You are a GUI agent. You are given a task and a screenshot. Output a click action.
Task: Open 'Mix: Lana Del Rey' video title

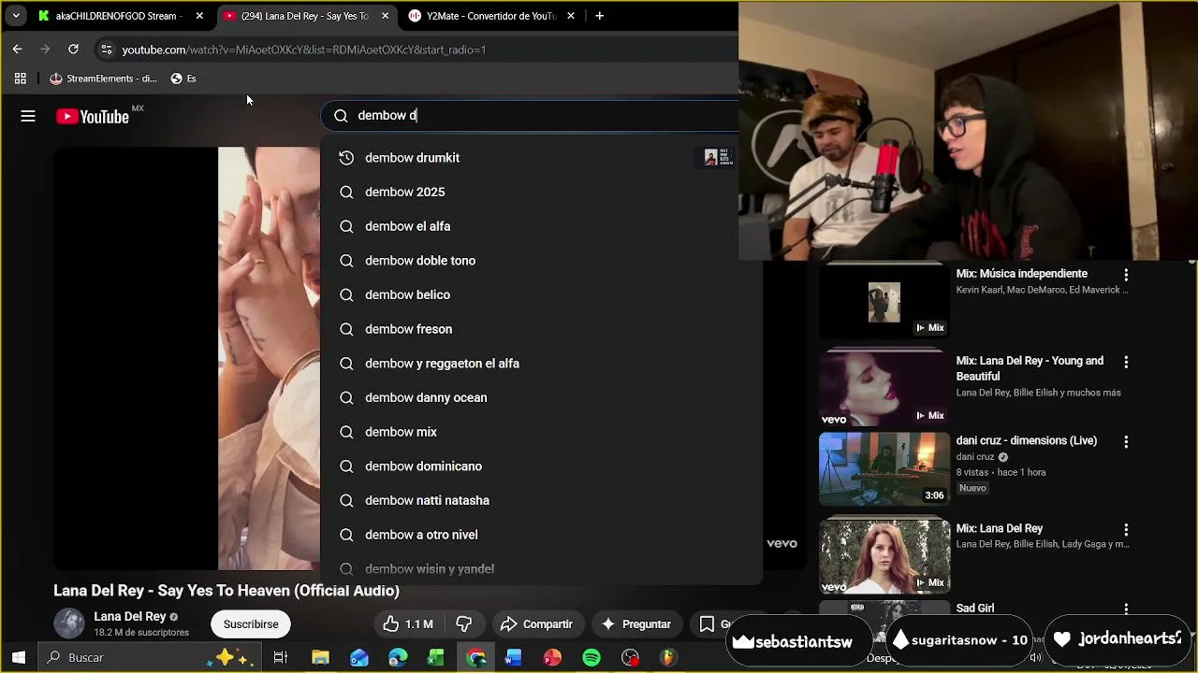click(1000, 529)
